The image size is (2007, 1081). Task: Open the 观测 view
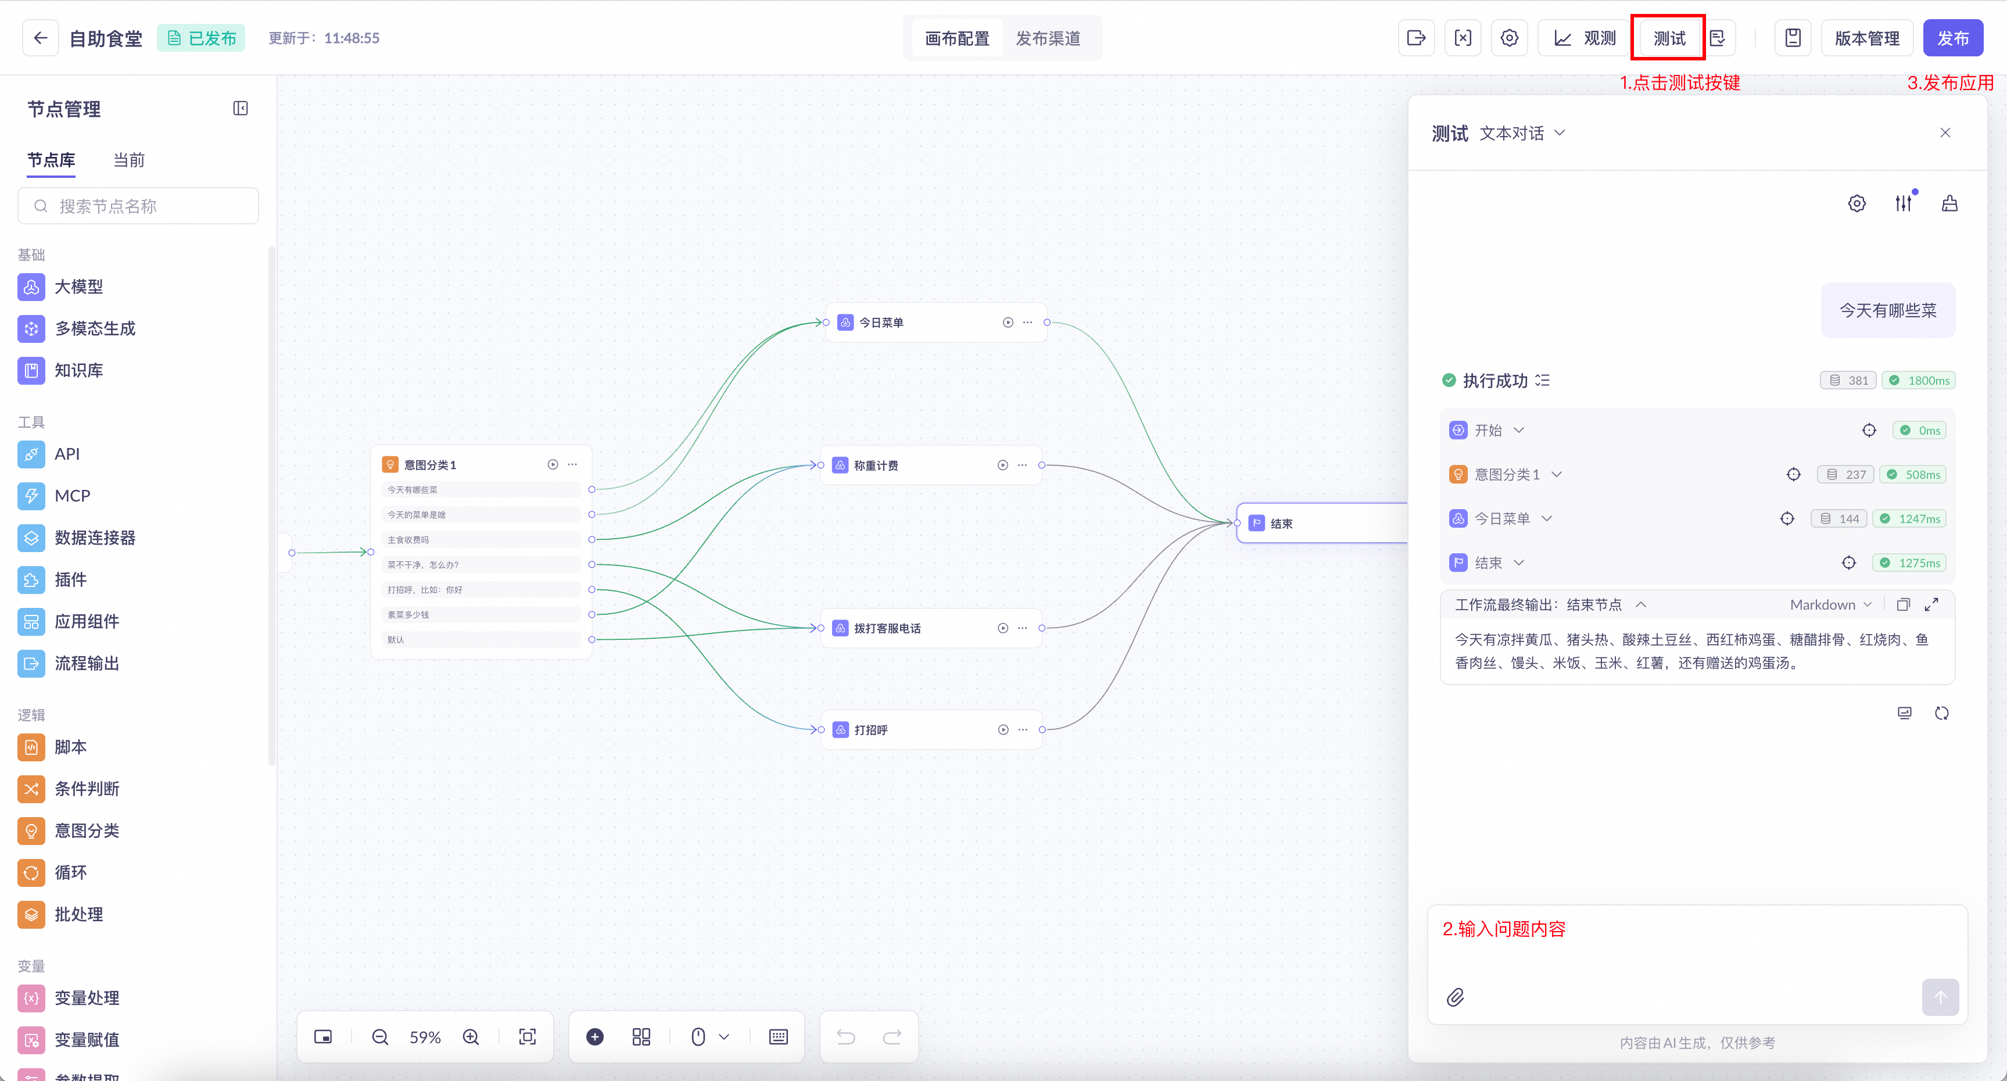click(x=1585, y=37)
